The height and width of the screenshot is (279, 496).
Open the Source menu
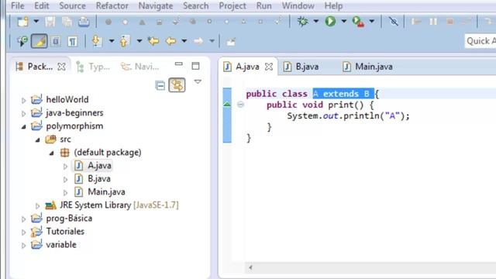(72, 5)
